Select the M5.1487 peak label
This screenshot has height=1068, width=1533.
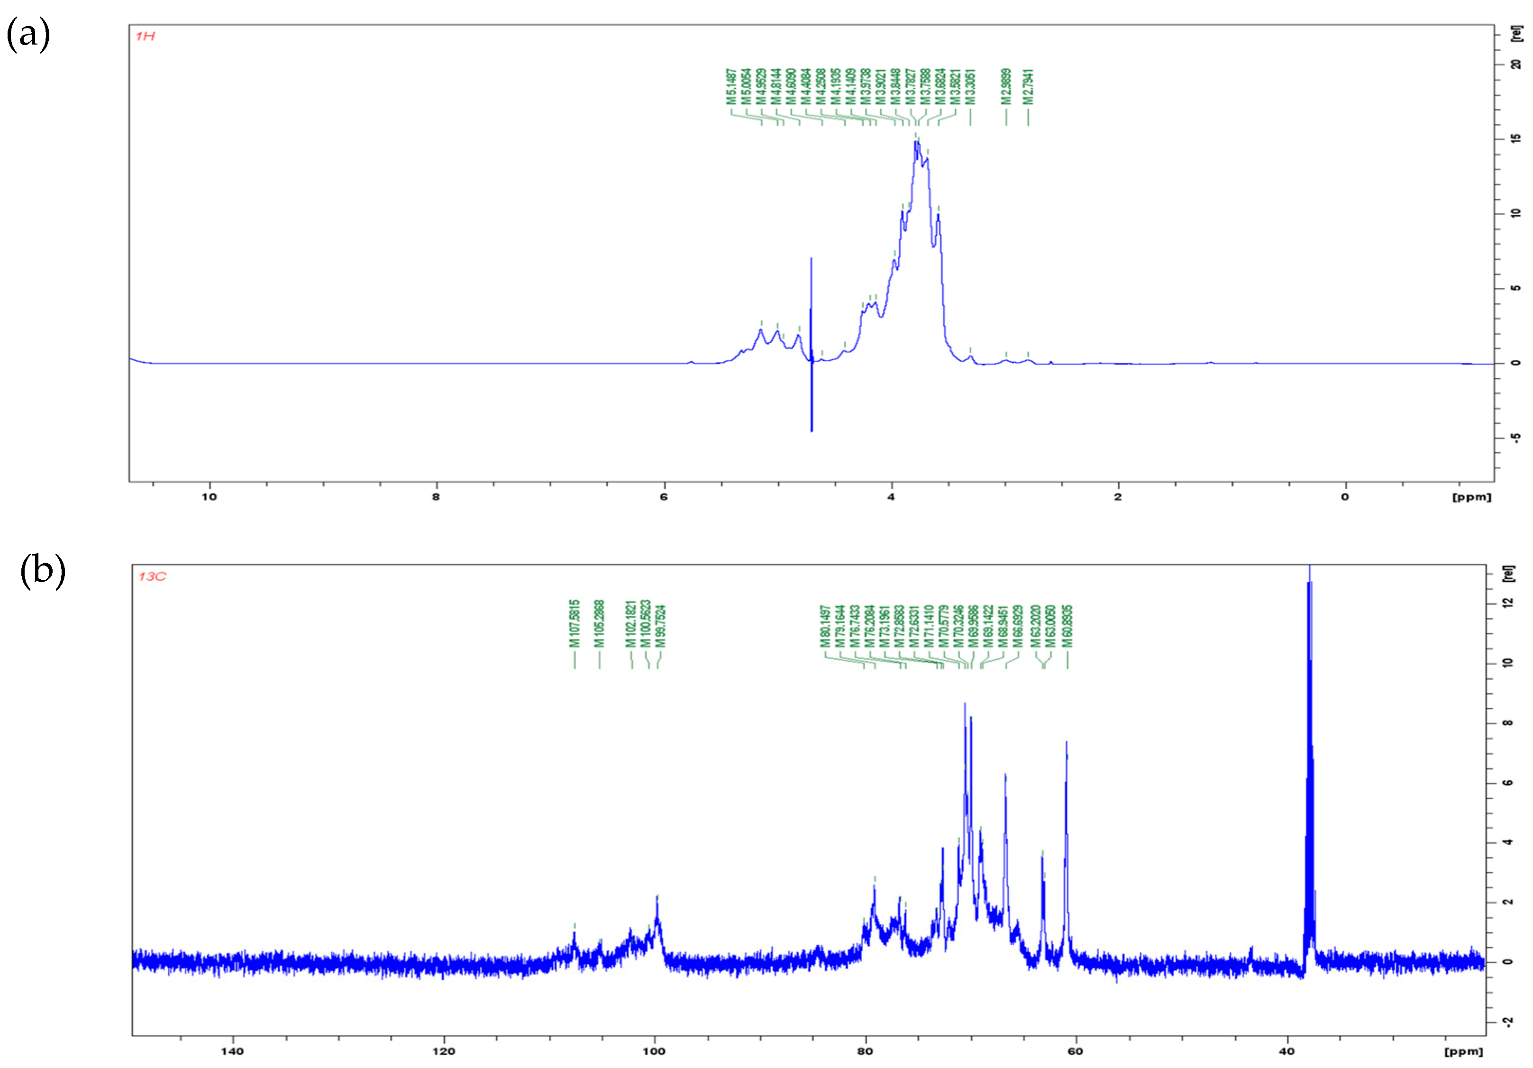[x=731, y=87]
